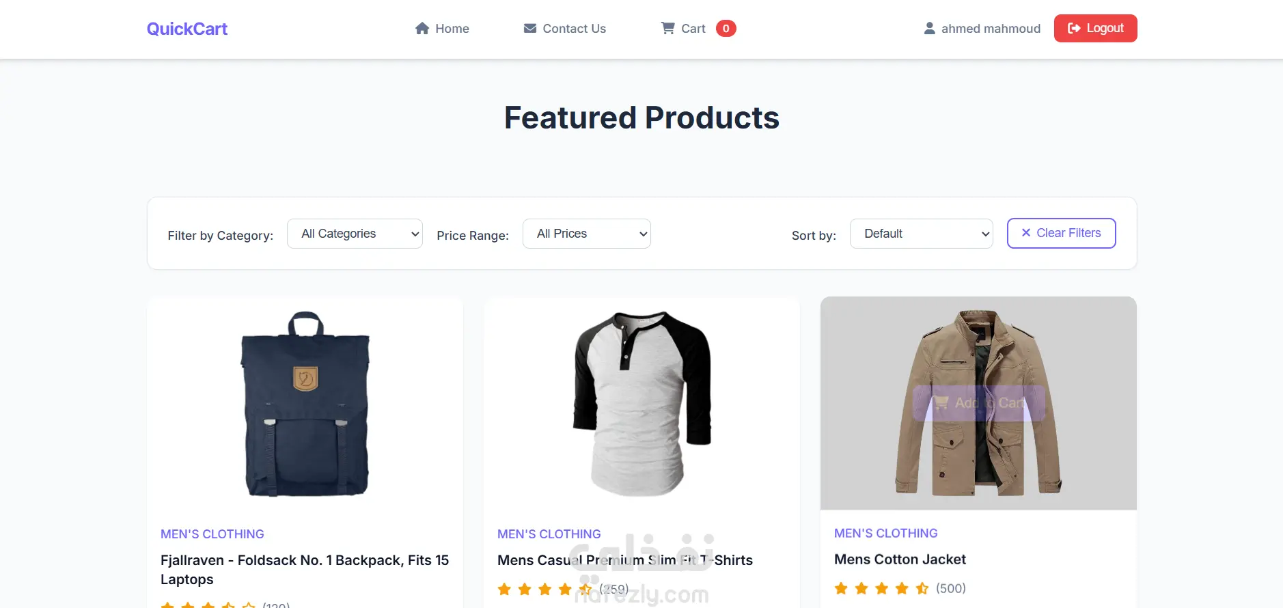Image resolution: width=1283 pixels, height=608 pixels.
Task: Expand the All Prices range dropdown
Action: pyautogui.click(x=586, y=234)
